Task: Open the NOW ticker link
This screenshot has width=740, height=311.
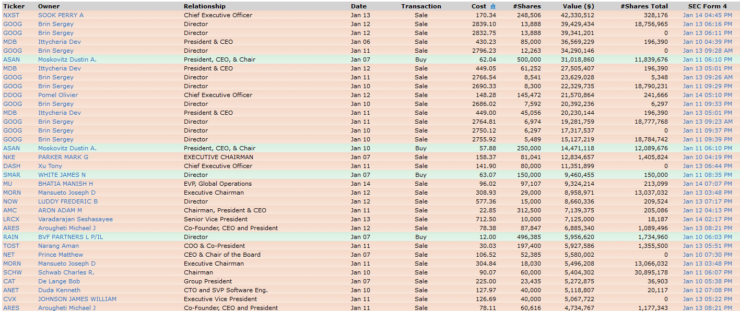Action: tap(10, 201)
